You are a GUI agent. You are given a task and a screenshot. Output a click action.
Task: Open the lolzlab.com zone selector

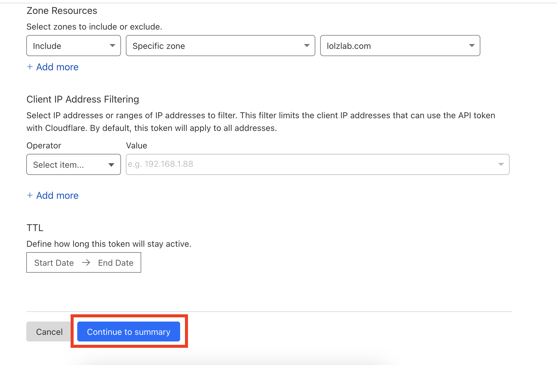(x=400, y=46)
